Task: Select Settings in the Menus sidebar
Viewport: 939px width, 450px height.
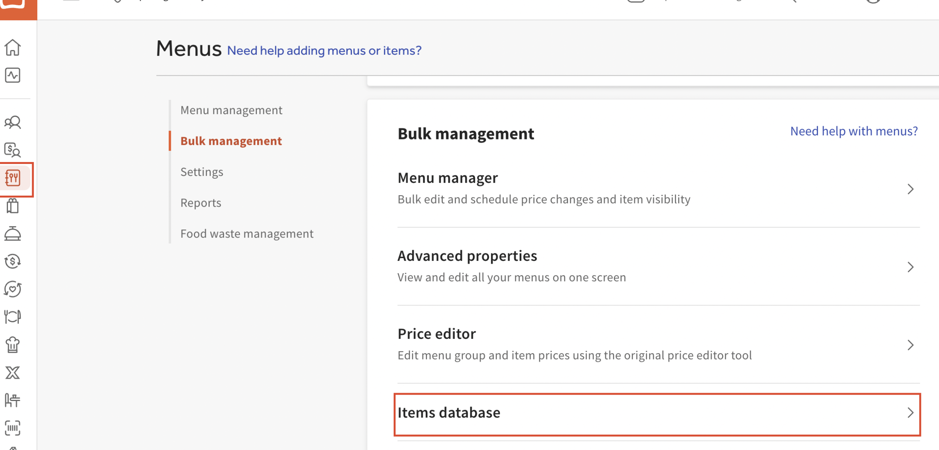Action: (202, 172)
